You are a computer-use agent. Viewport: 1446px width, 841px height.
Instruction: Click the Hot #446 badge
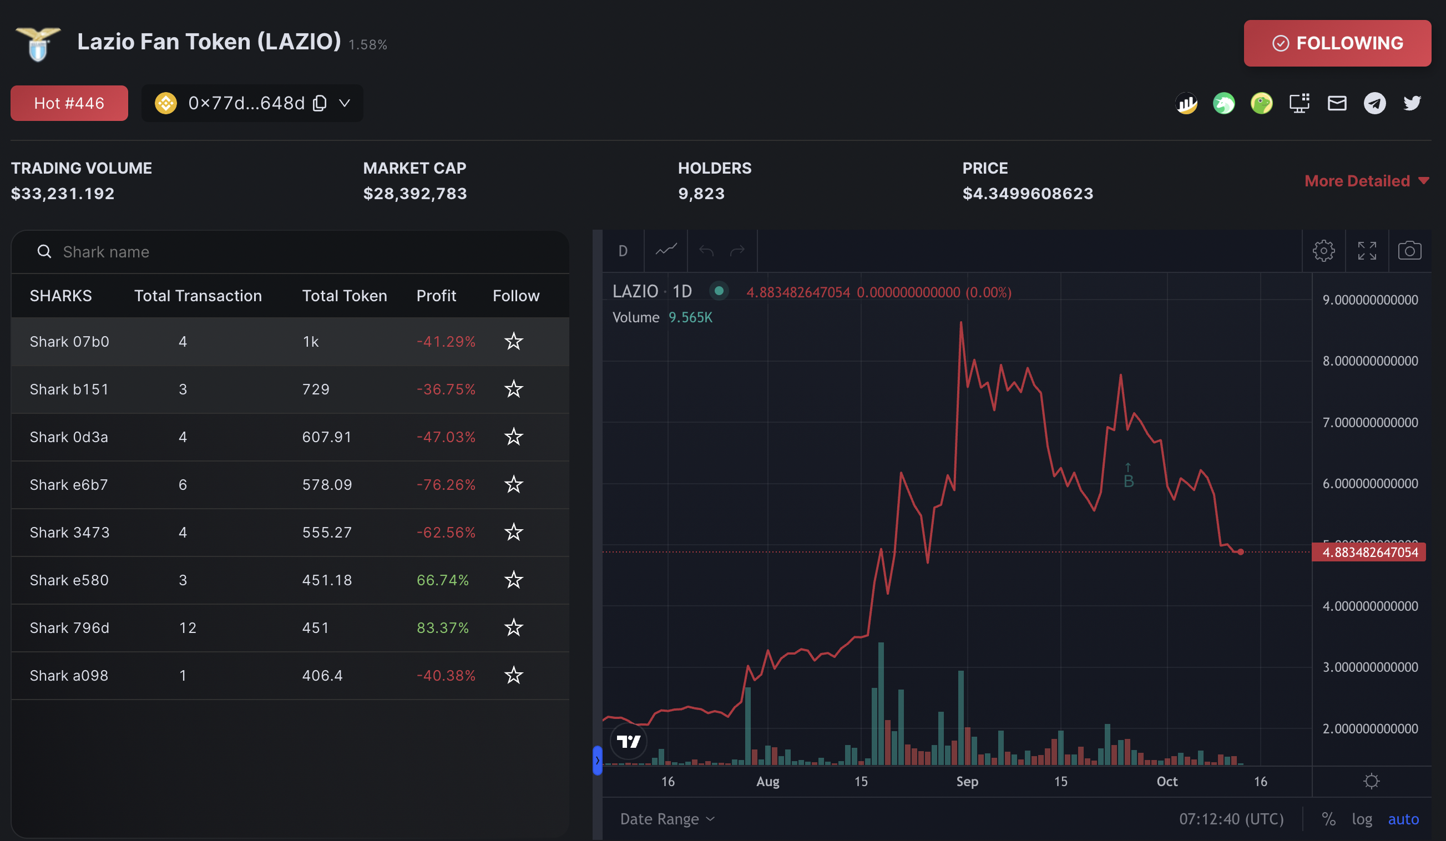tap(69, 103)
